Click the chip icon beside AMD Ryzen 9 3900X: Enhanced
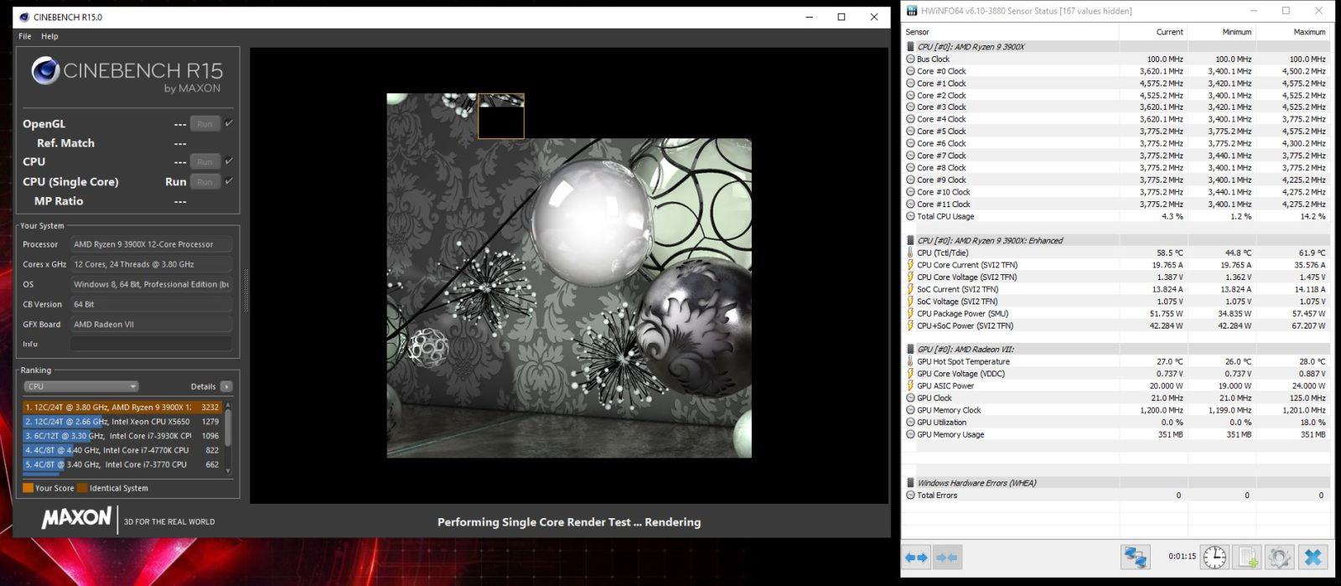This screenshot has height=586, width=1341. (910, 241)
